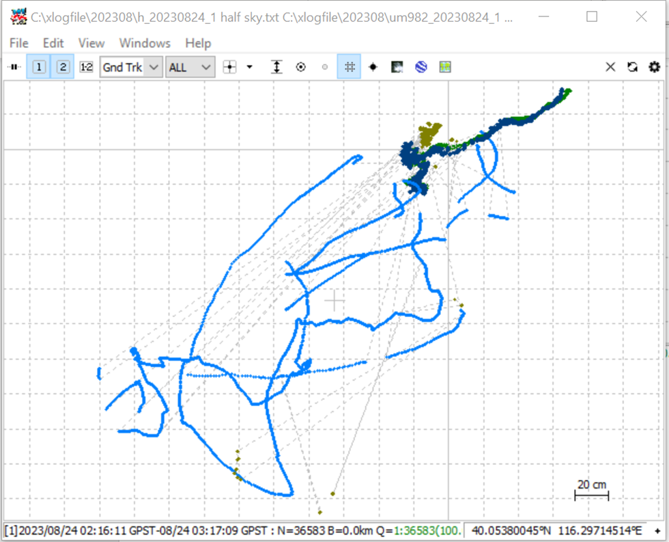Click the connect/time sync icon in toolbar

coord(14,67)
